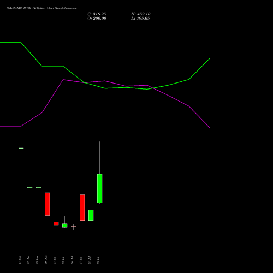Click the 30 Jun date axis label

pos(46,260)
